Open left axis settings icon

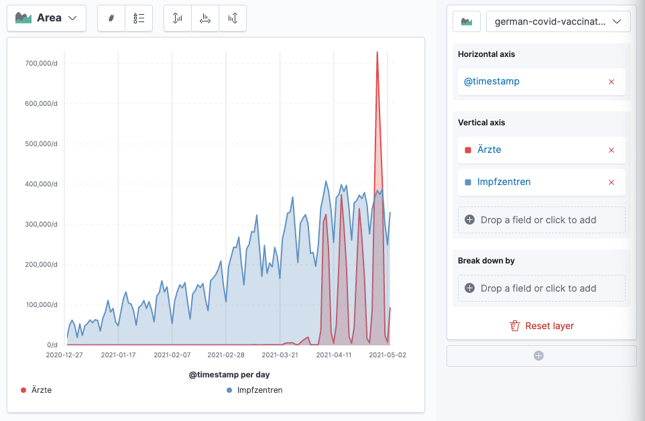point(178,18)
